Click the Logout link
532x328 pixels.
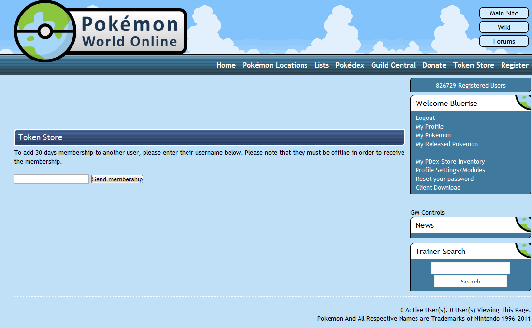[425, 118]
